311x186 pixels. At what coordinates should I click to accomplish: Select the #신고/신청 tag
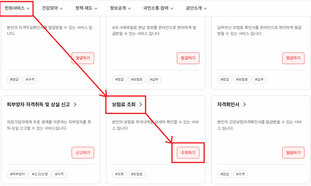tap(40, 174)
